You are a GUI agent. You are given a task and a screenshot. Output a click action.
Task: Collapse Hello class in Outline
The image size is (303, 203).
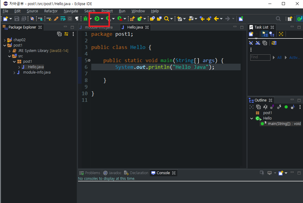coord(251,118)
